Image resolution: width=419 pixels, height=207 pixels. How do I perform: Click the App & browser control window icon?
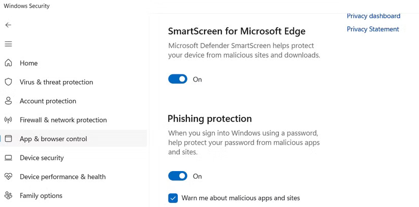[x=8, y=139]
